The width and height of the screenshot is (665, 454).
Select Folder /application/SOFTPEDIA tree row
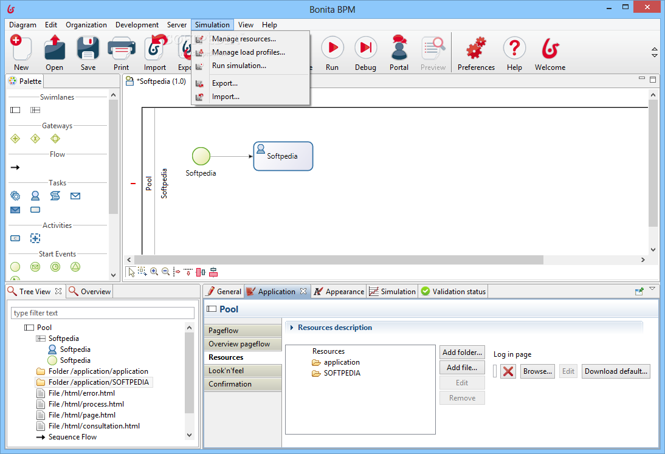(94, 382)
